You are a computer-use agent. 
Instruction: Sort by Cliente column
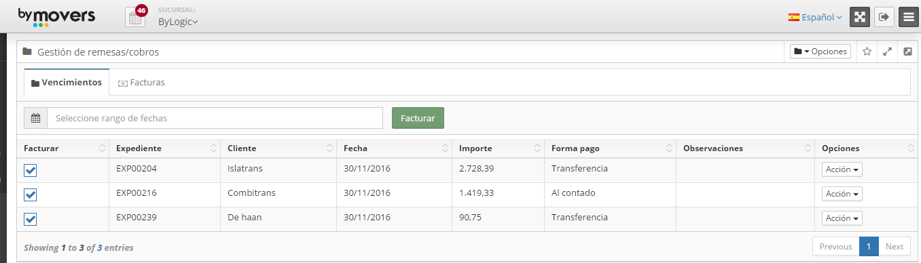[279, 148]
